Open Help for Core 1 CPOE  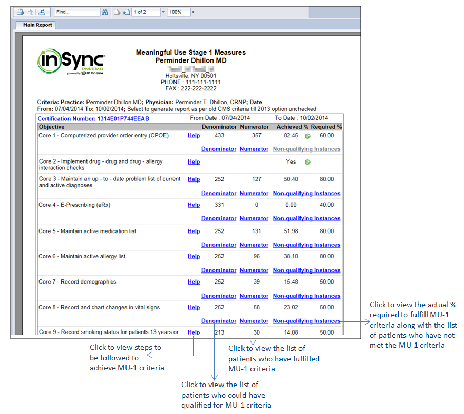194,136
